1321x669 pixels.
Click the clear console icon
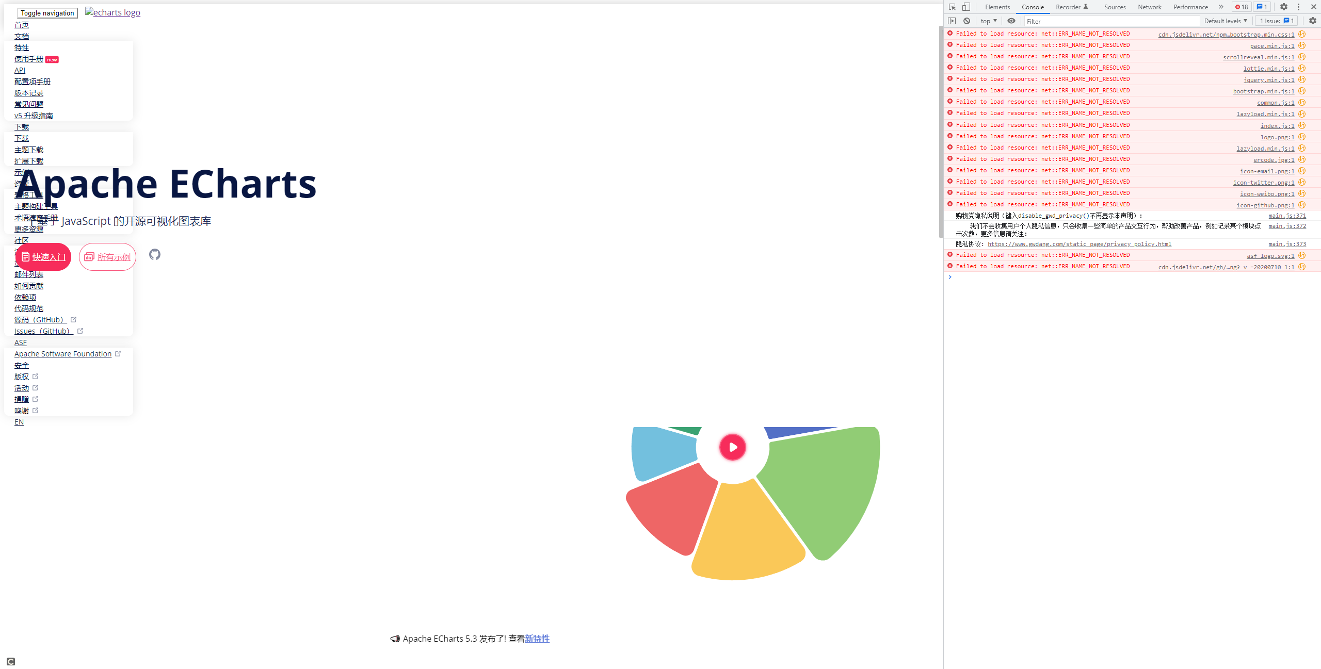point(966,21)
